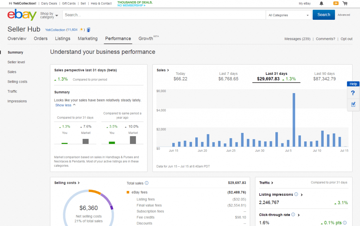Screen dimensions: 360x226
Task: Click the feedback pencil icon in Help panel
Action: [x=353, y=105]
